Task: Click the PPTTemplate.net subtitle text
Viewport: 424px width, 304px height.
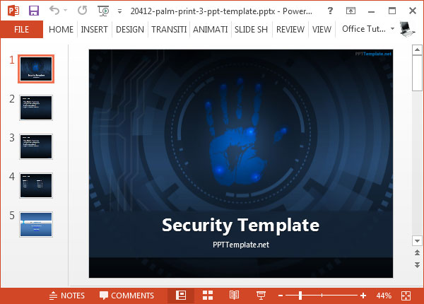Action: coord(241,245)
